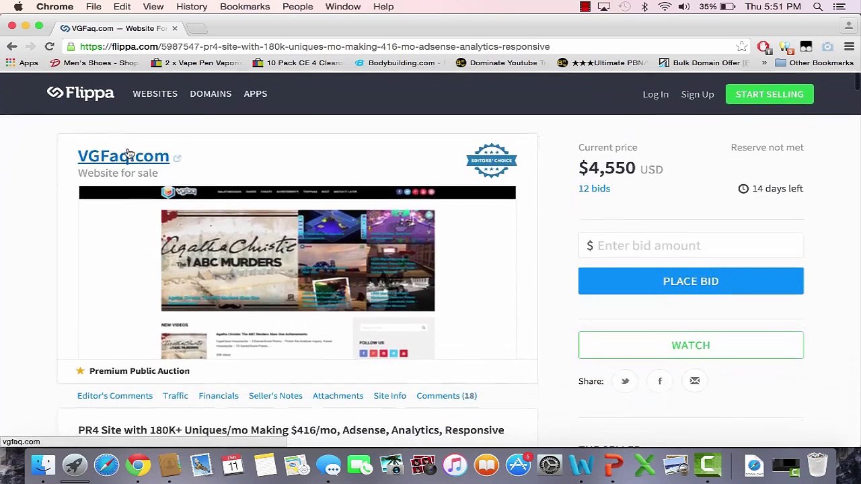Click the START SELLING button
Screen dimensions: 861x484
tap(770, 94)
